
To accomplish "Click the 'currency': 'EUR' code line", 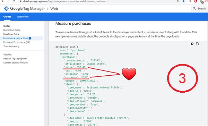I will click(77, 77).
